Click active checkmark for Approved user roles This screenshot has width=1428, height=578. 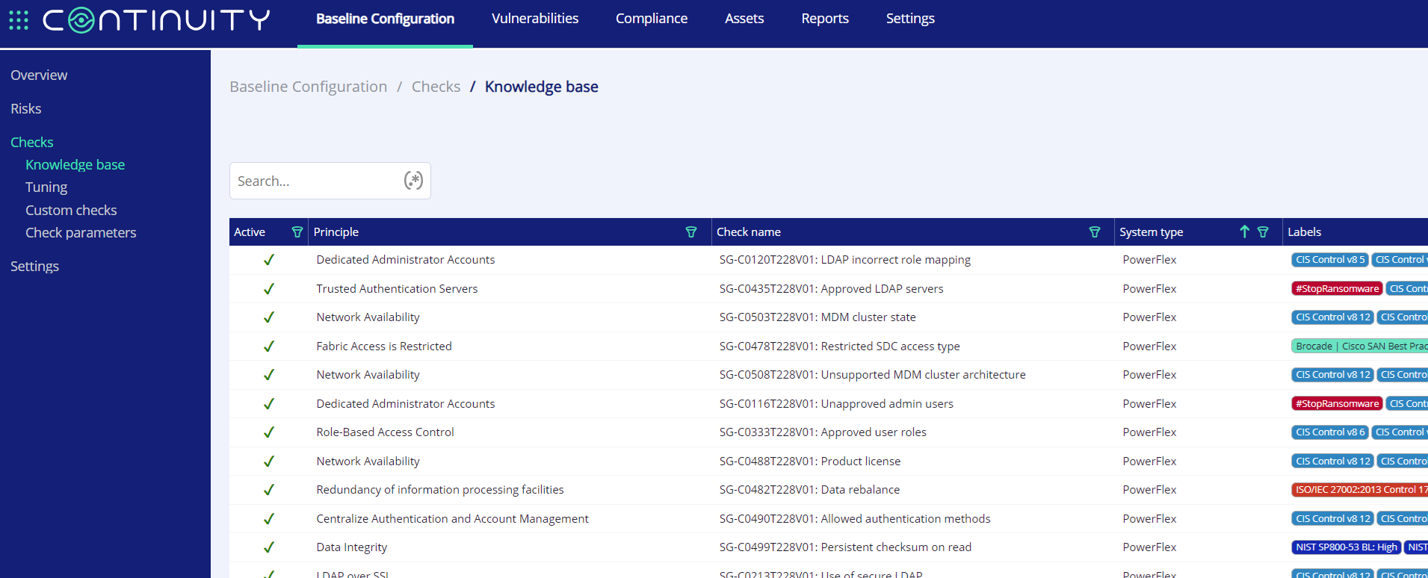click(269, 432)
